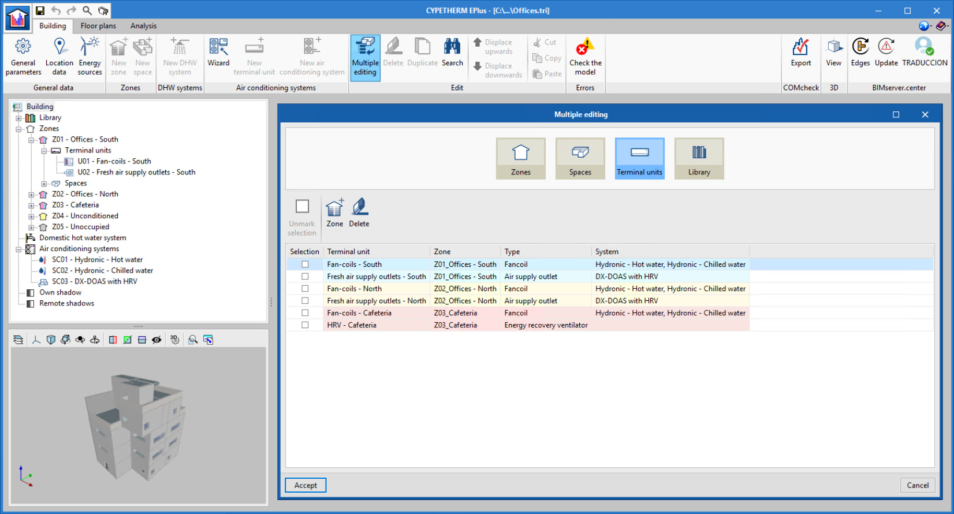Image resolution: width=954 pixels, height=514 pixels.
Task: Switch to the Floor plans tab
Action: click(x=98, y=26)
